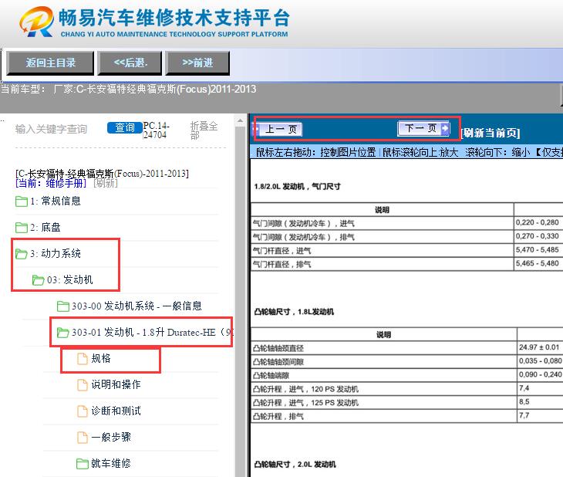Go back with the <<后退 button
This screenshot has height=477, width=563.
[130, 63]
